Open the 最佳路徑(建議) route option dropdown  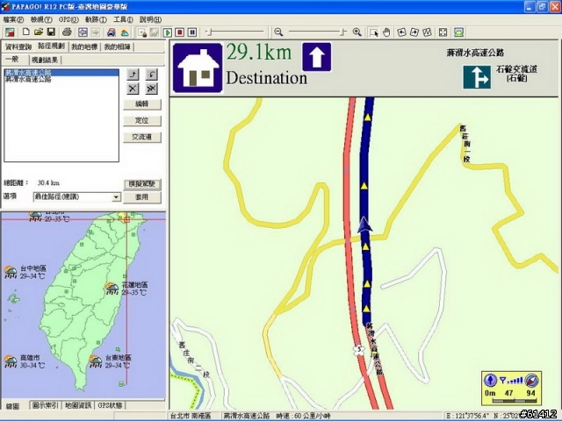(77, 196)
